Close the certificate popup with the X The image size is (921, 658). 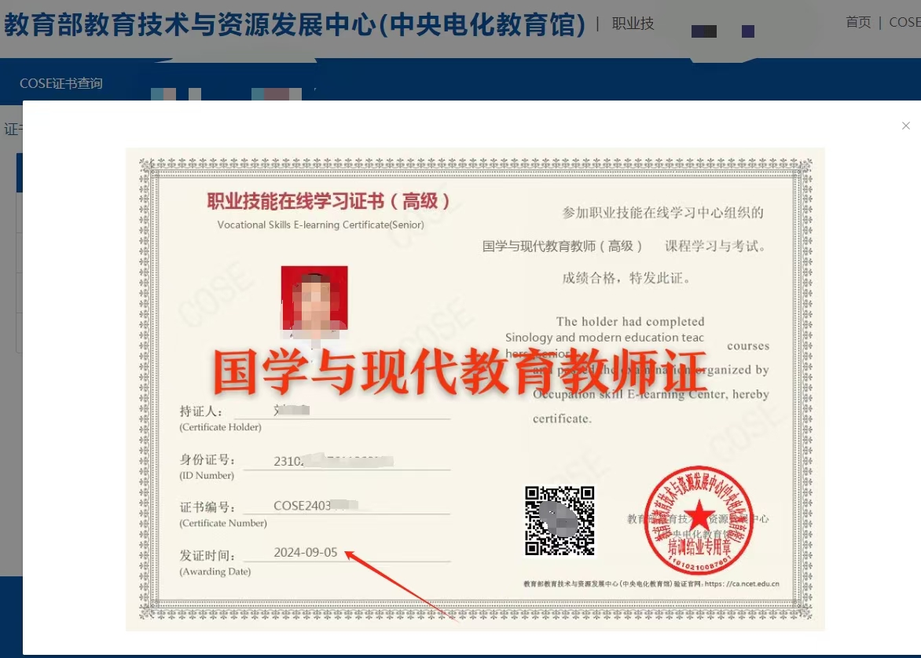[x=906, y=126]
